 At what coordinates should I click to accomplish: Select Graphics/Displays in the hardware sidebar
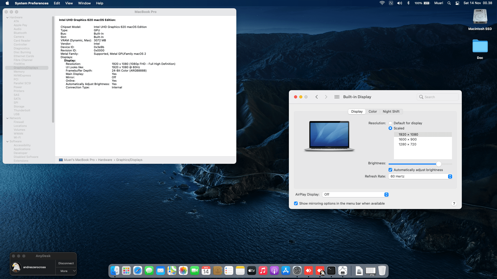[26, 68]
